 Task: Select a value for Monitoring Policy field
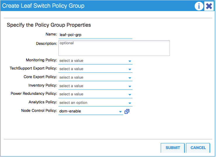tap(92, 61)
